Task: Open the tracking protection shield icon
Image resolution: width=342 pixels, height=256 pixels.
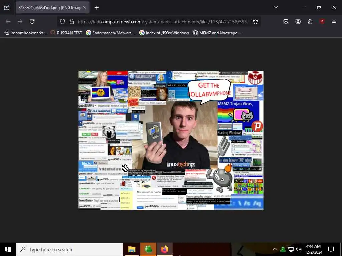Action: [x=62, y=21]
